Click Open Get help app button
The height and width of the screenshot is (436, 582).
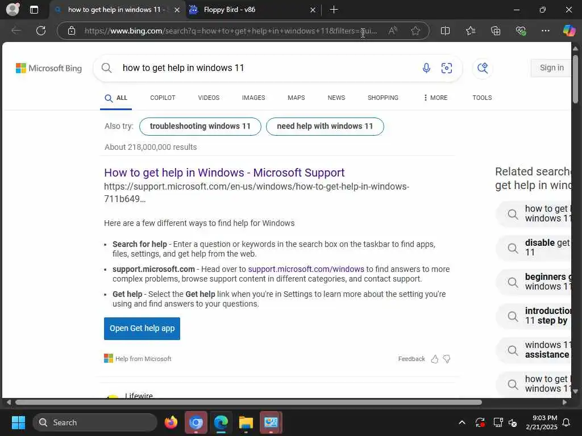click(142, 329)
